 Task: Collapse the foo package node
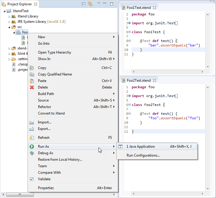coord(14,33)
